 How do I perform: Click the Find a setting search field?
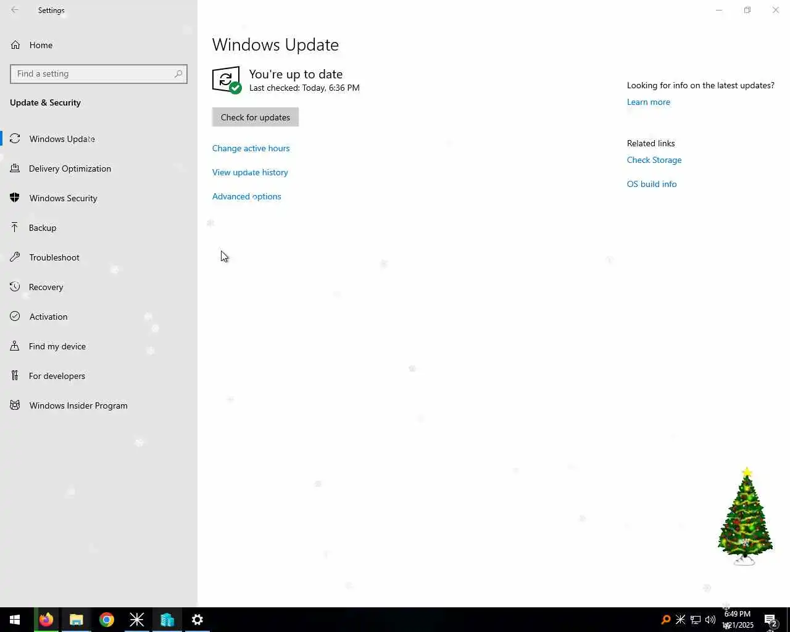[x=99, y=73]
